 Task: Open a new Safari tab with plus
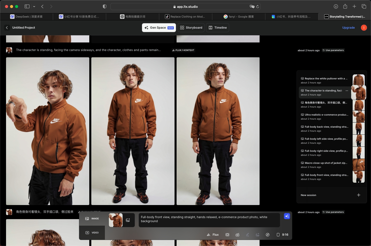click(354, 7)
